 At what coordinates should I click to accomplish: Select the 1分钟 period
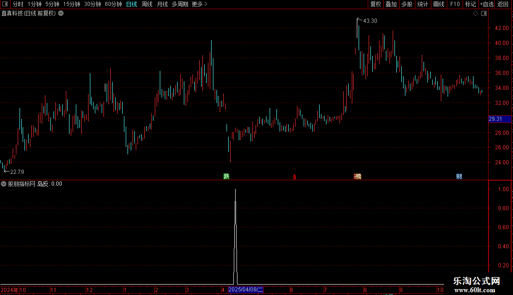(x=35, y=4)
